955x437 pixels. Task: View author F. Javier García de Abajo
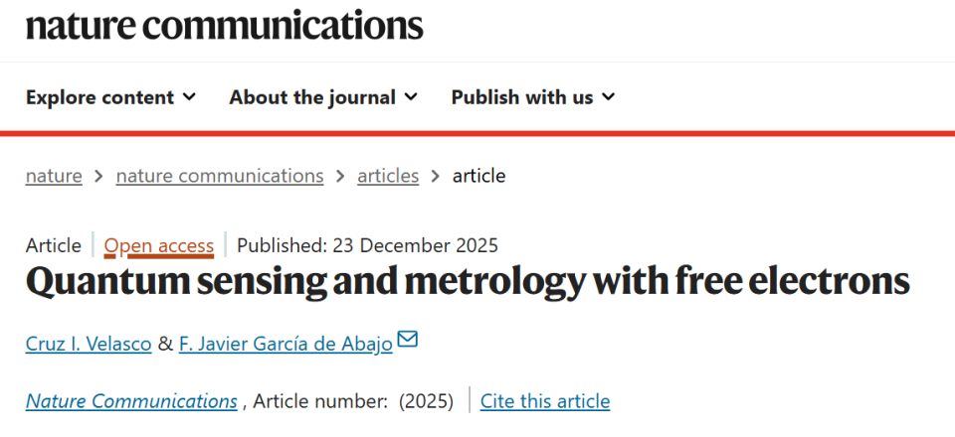[286, 344]
